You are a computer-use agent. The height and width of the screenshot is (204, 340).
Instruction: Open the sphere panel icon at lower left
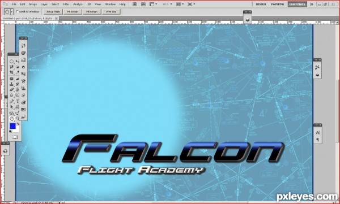[x=5, y=151]
